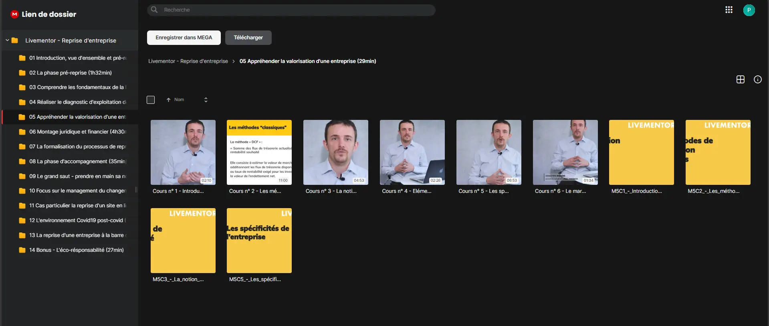769x326 pixels.
Task: Open video thumbnail Cours n° 2 - Les mé...
Action: coord(259,152)
